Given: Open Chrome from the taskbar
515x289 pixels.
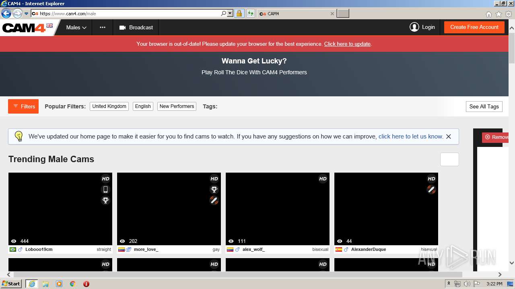Looking at the screenshot, I should pos(72,284).
